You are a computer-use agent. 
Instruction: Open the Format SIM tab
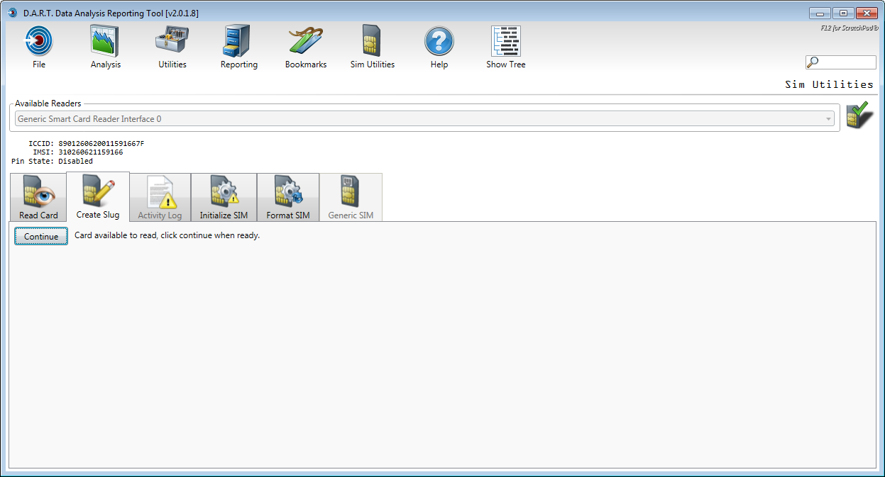point(287,197)
